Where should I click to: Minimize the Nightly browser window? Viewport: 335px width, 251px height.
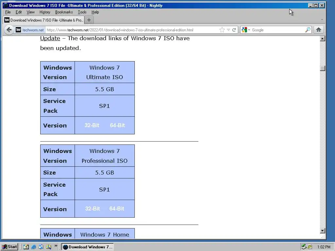pos(310,6)
